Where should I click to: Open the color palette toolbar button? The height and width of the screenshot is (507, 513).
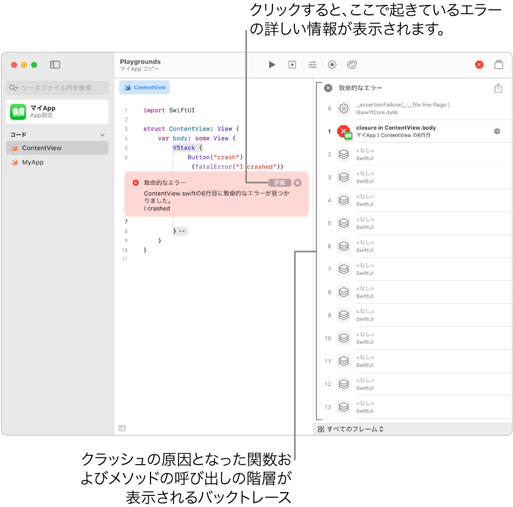pos(352,65)
